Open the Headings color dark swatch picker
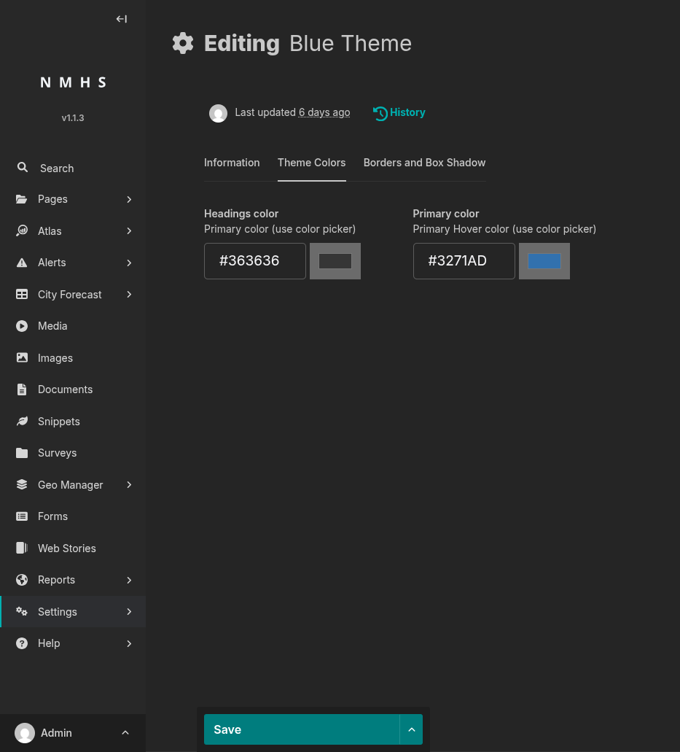The image size is (680, 752). pyautogui.click(x=335, y=261)
